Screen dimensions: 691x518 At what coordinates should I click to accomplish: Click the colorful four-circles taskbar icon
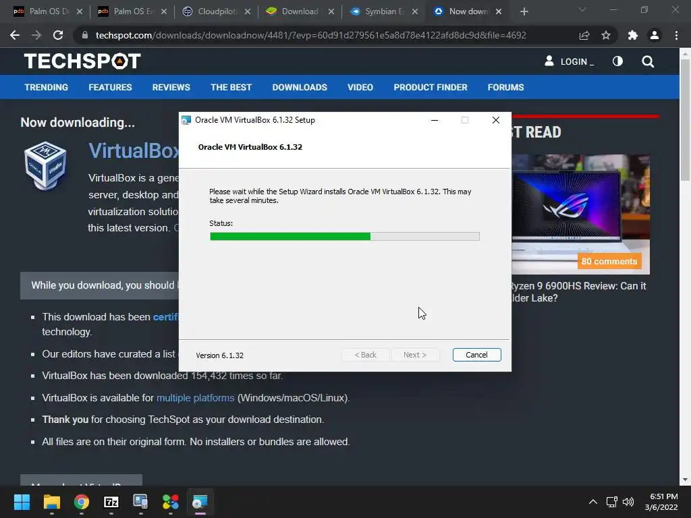coord(171,502)
